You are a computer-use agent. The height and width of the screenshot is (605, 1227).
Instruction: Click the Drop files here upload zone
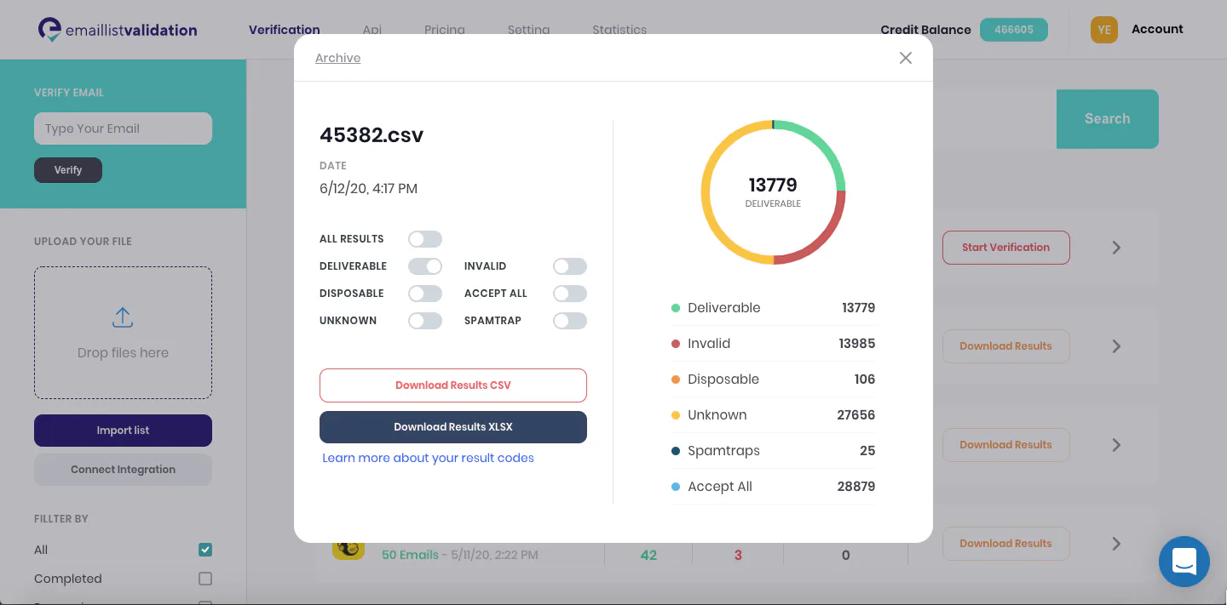[123, 333]
